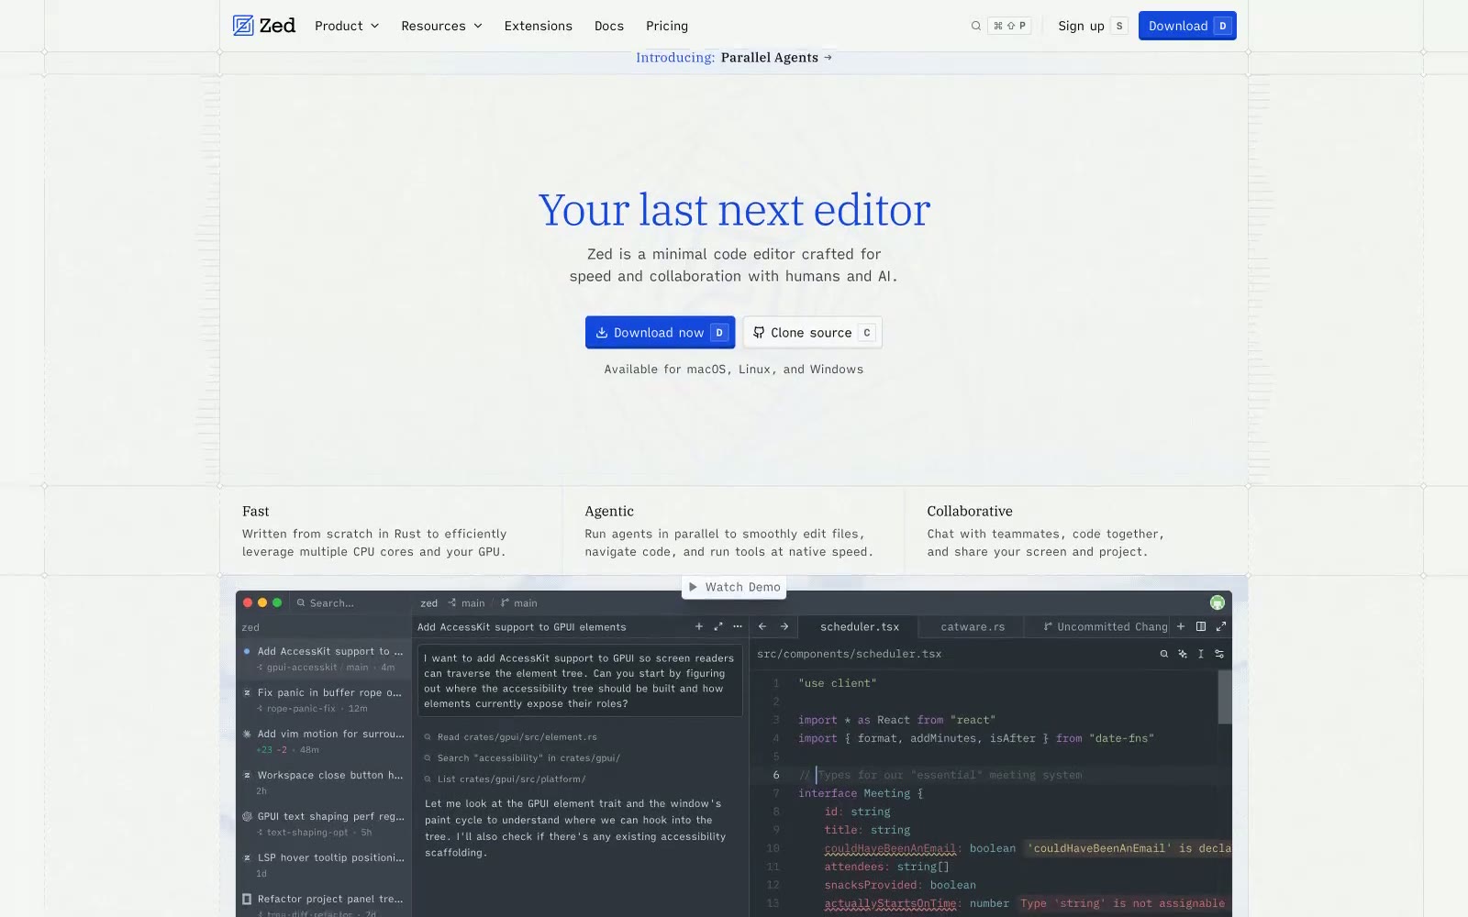Click 'Search "accessibility" in crates/gpui/' tool call
The width and height of the screenshot is (1468, 917).
tap(522, 758)
